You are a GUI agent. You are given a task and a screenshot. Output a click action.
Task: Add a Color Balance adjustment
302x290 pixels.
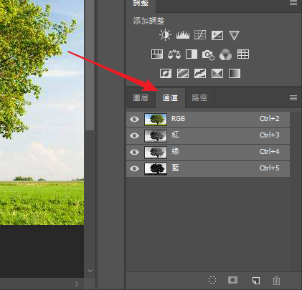[x=174, y=54]
